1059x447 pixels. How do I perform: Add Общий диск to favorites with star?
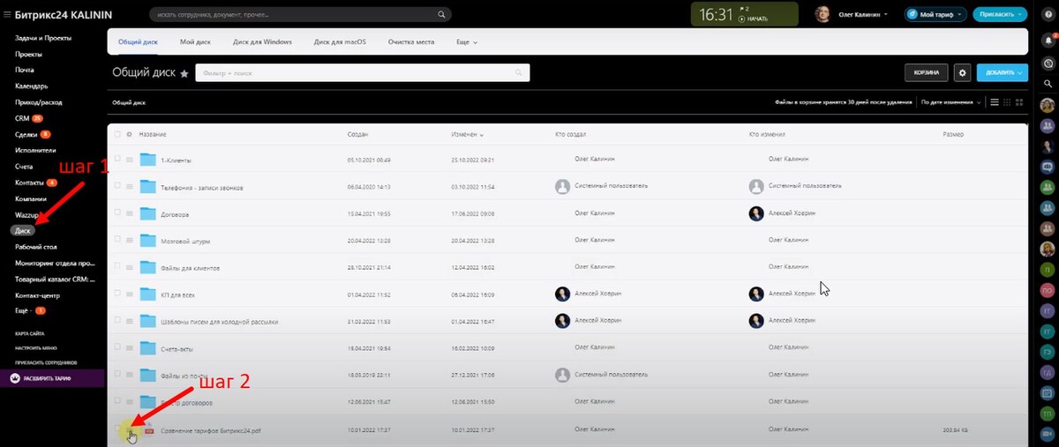pyautogui.click(x=184, y=74)
